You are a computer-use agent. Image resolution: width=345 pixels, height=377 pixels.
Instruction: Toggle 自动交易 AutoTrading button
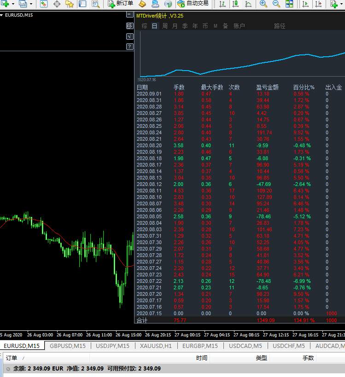tap(193, 4)
